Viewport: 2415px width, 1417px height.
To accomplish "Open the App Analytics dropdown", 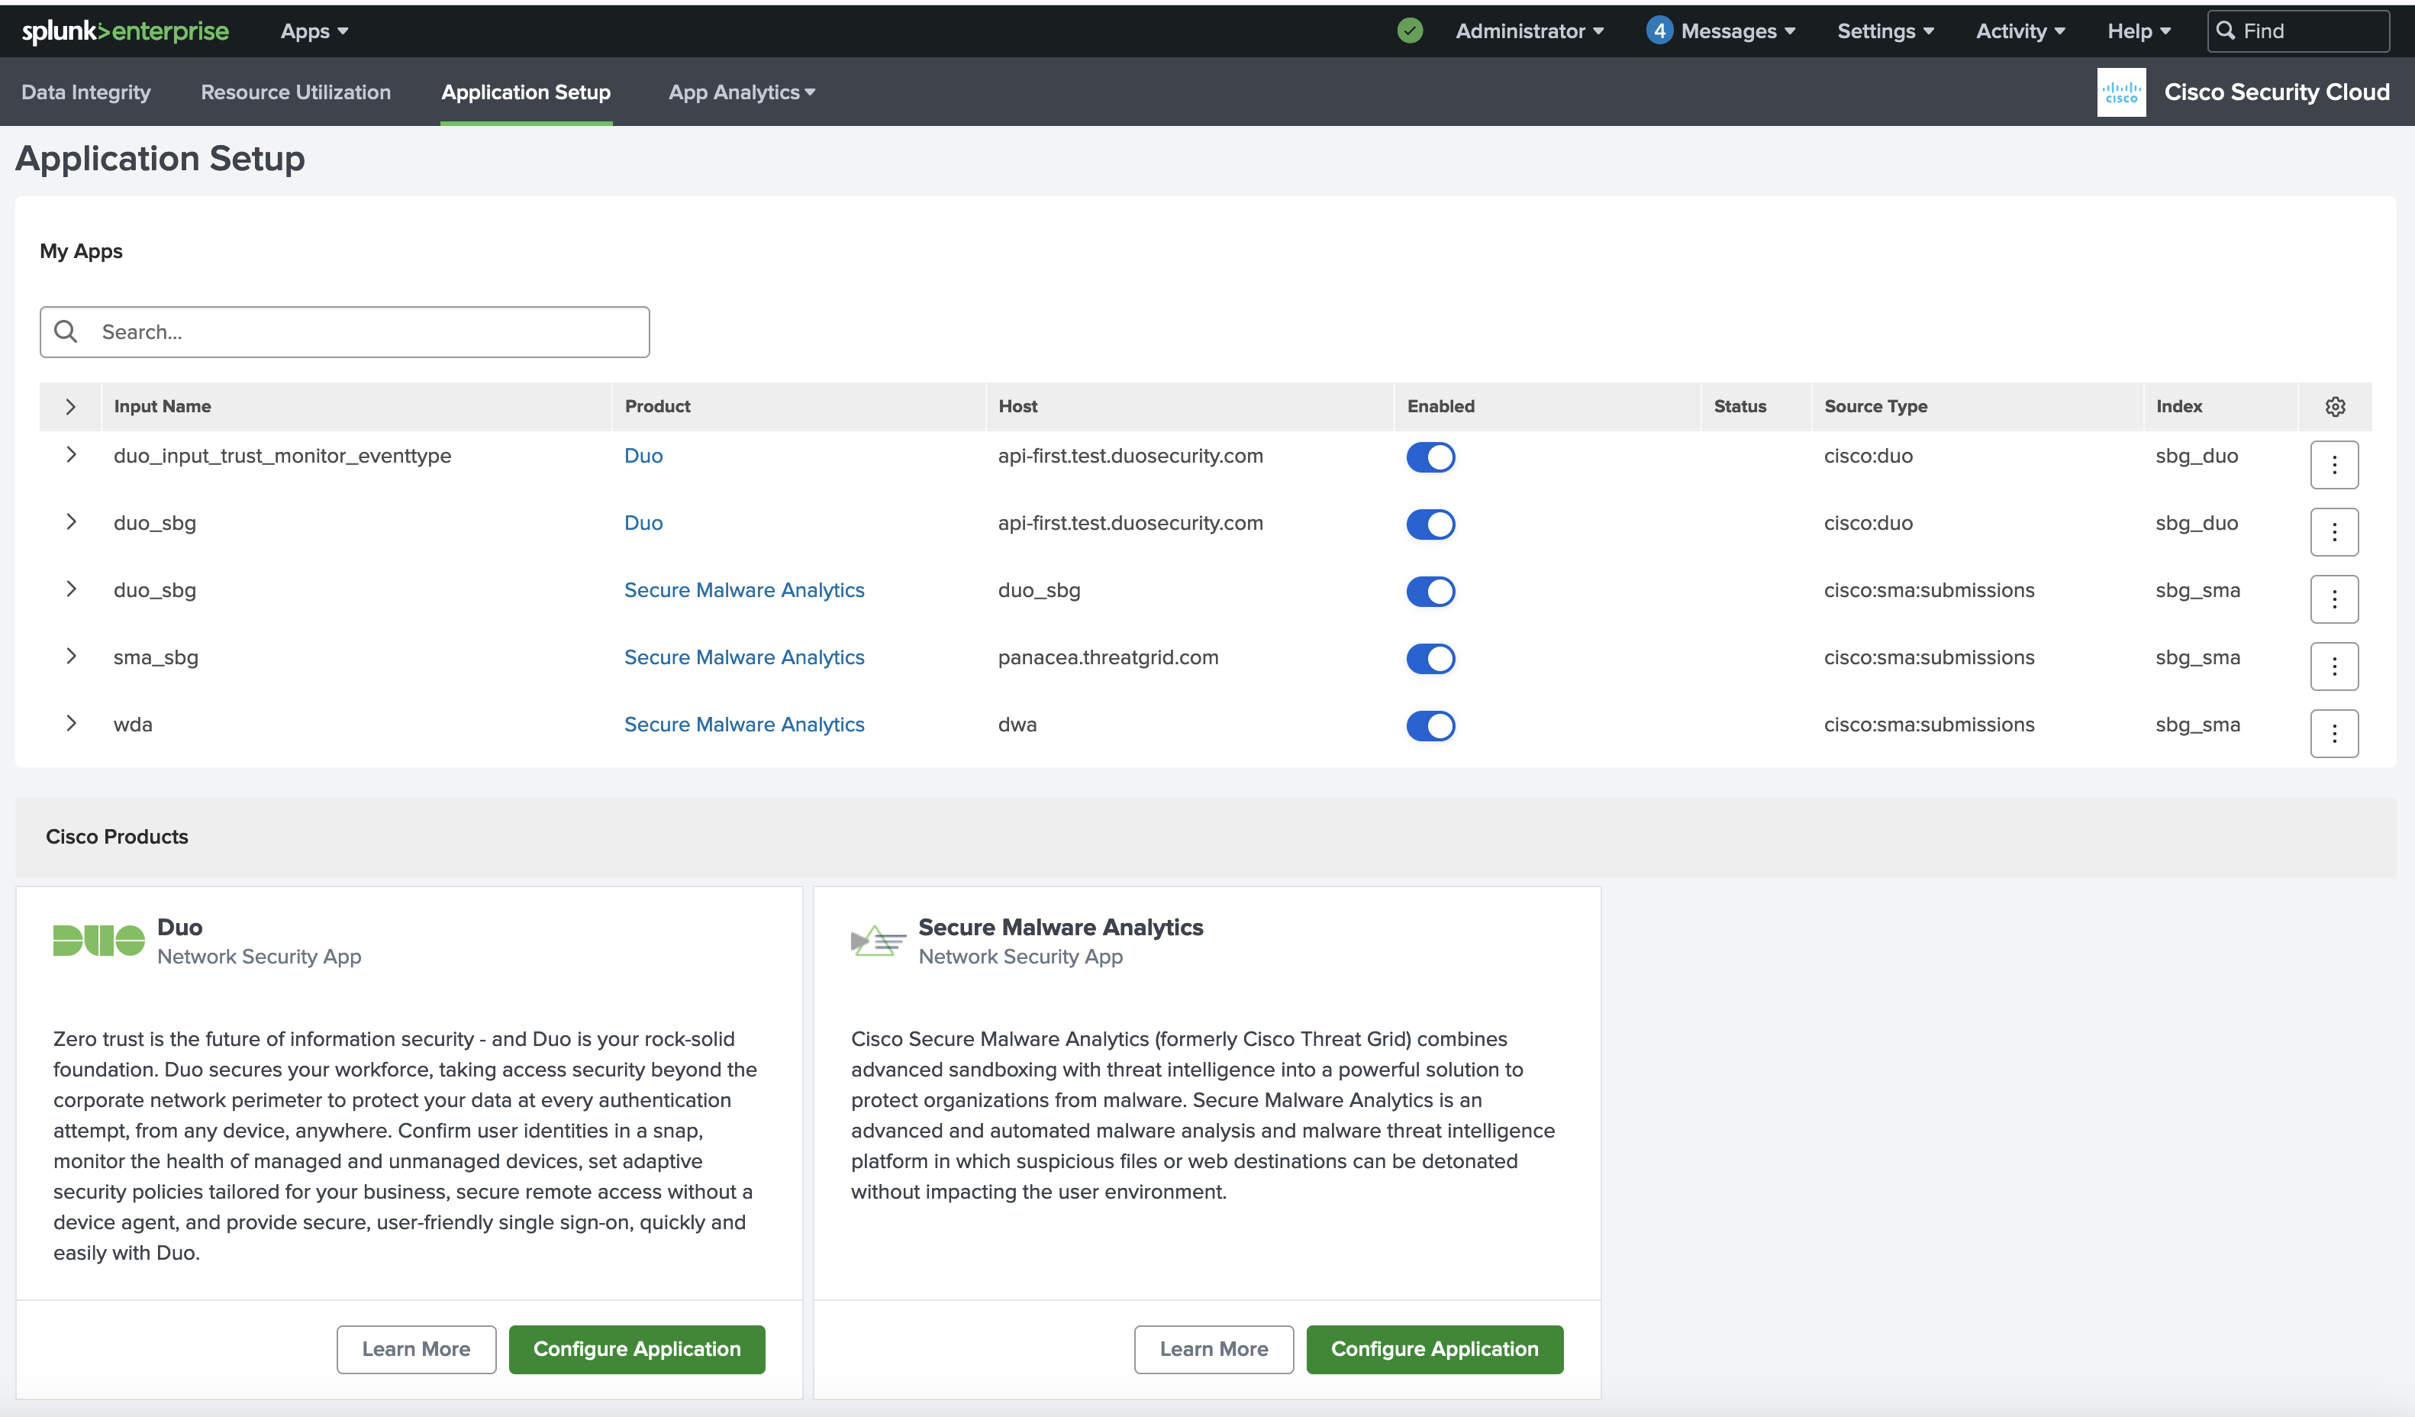I will pos(741,92).
